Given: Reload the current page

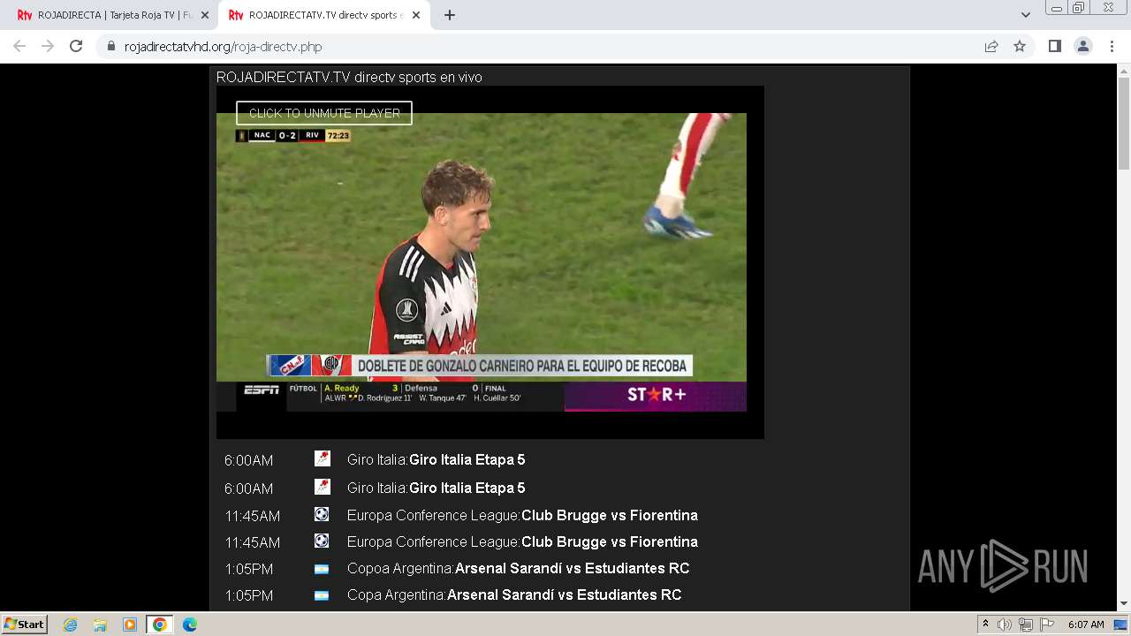Looking at the screenshot, I should 76,46.
